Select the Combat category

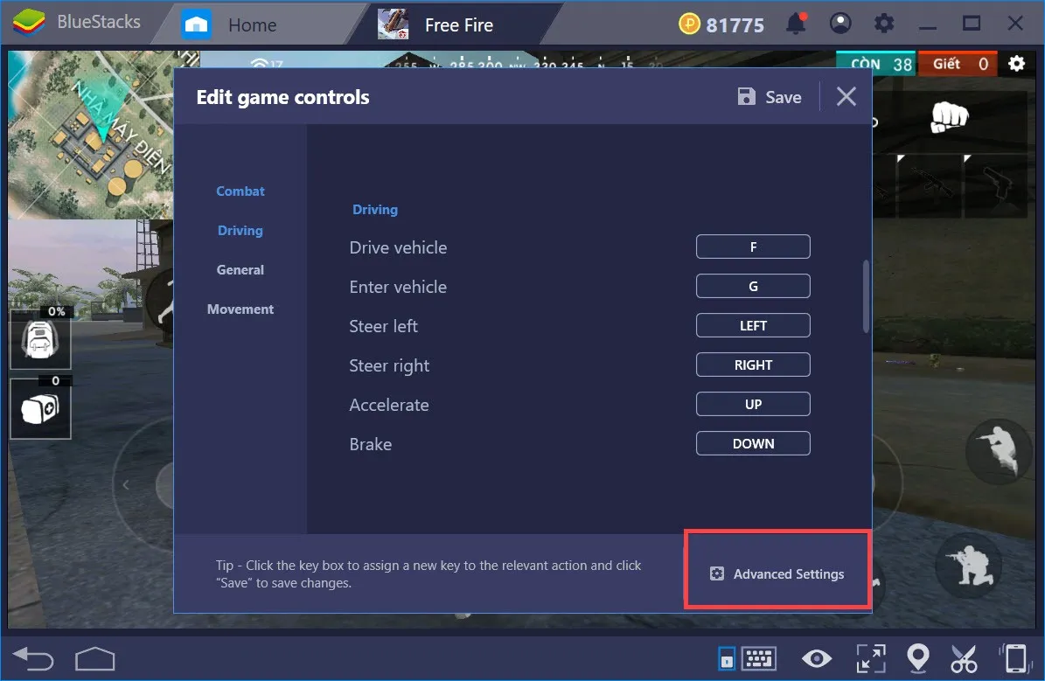pos(240,191)
